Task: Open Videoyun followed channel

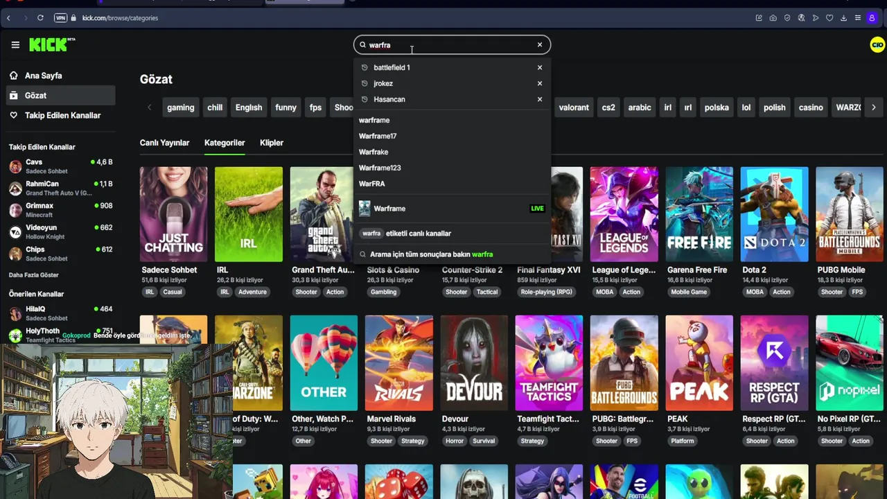Action: coord(60,232)
